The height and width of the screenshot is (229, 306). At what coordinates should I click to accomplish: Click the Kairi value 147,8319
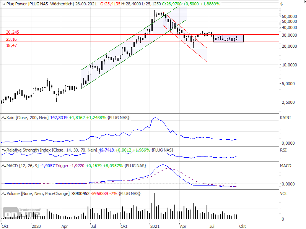click(59, 118)
